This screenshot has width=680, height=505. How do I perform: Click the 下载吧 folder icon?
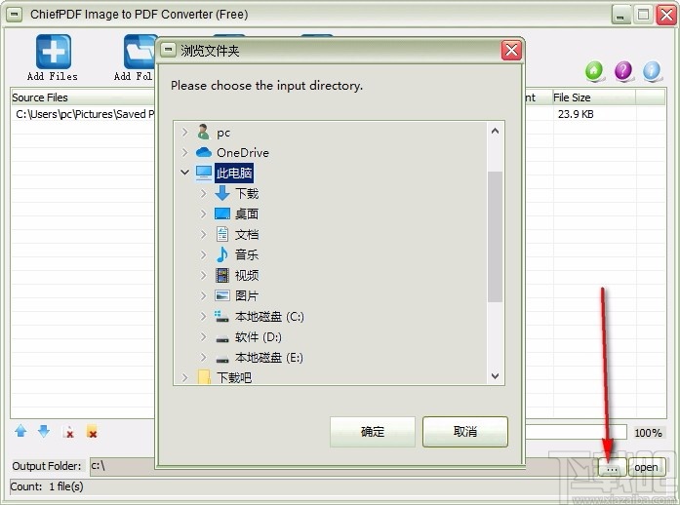(x=204, y=377)
